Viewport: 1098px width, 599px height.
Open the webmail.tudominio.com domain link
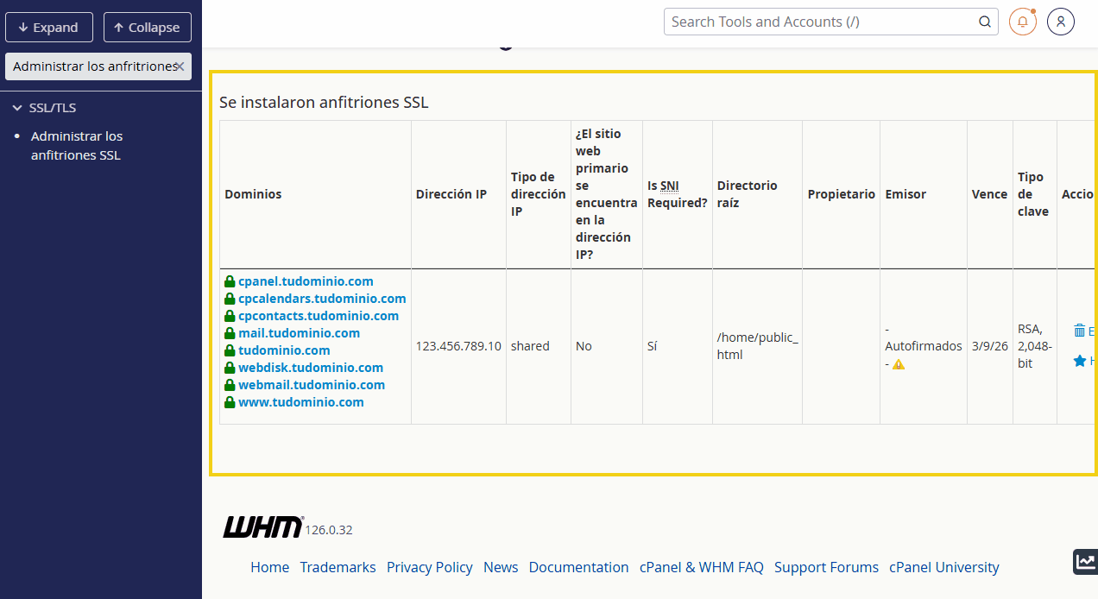point(312,385)
